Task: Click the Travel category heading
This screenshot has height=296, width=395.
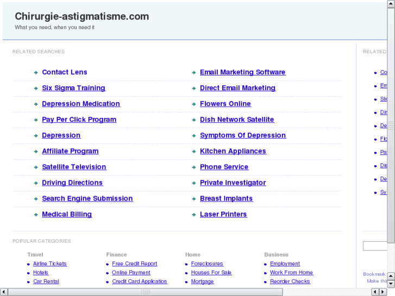Action: pyautogui.click(x=35, y=255)
